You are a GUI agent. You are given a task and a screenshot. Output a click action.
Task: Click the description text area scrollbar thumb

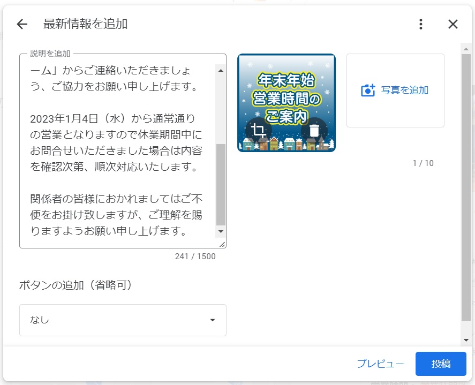[x=221, y=185]
